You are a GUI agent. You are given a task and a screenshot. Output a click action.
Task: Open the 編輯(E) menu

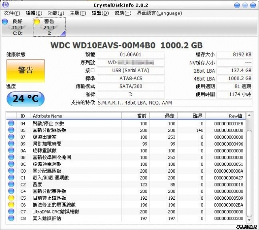[34, 13]
